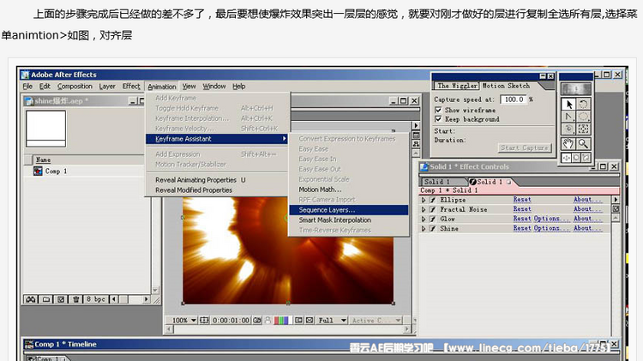Click the Name column header in Project
Viewport: 643px width, 361px height.
coord(43,159)
